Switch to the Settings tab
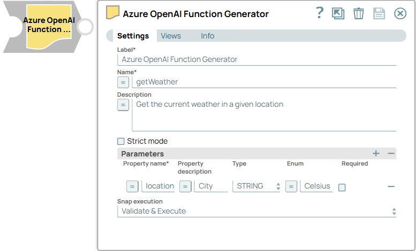 point(133,36)
